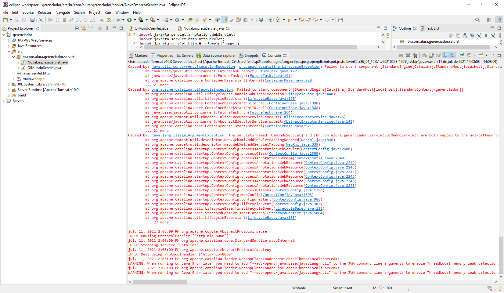Image resolution: width=504 pixels, height=293 pixels.
Task: Click the green Run button icon
Action: (x=129, y=20)
